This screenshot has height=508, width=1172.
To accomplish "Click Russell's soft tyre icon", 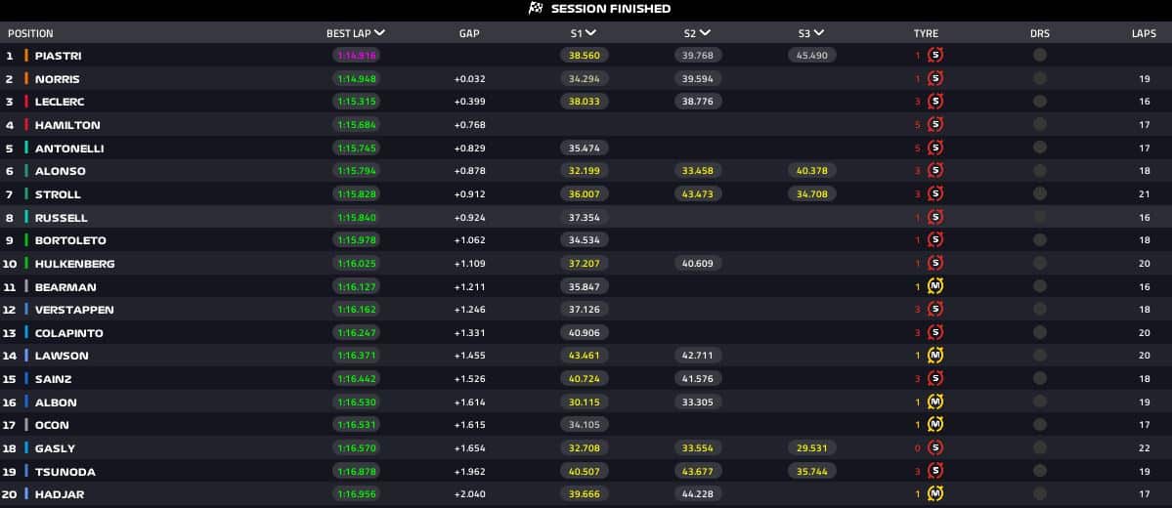I will (x=935, y=217).
